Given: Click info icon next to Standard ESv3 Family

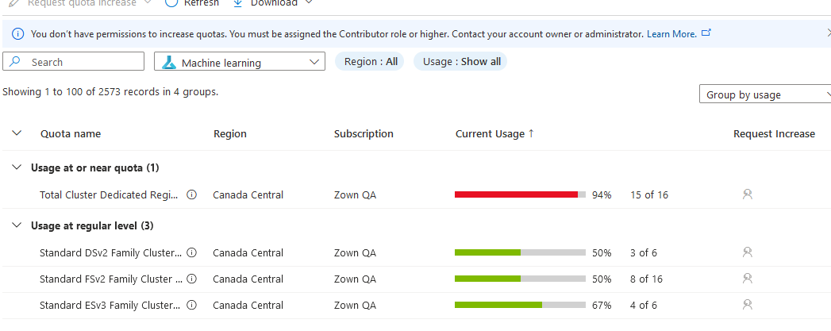Looking at the screenshot, I should pos(192,305).
